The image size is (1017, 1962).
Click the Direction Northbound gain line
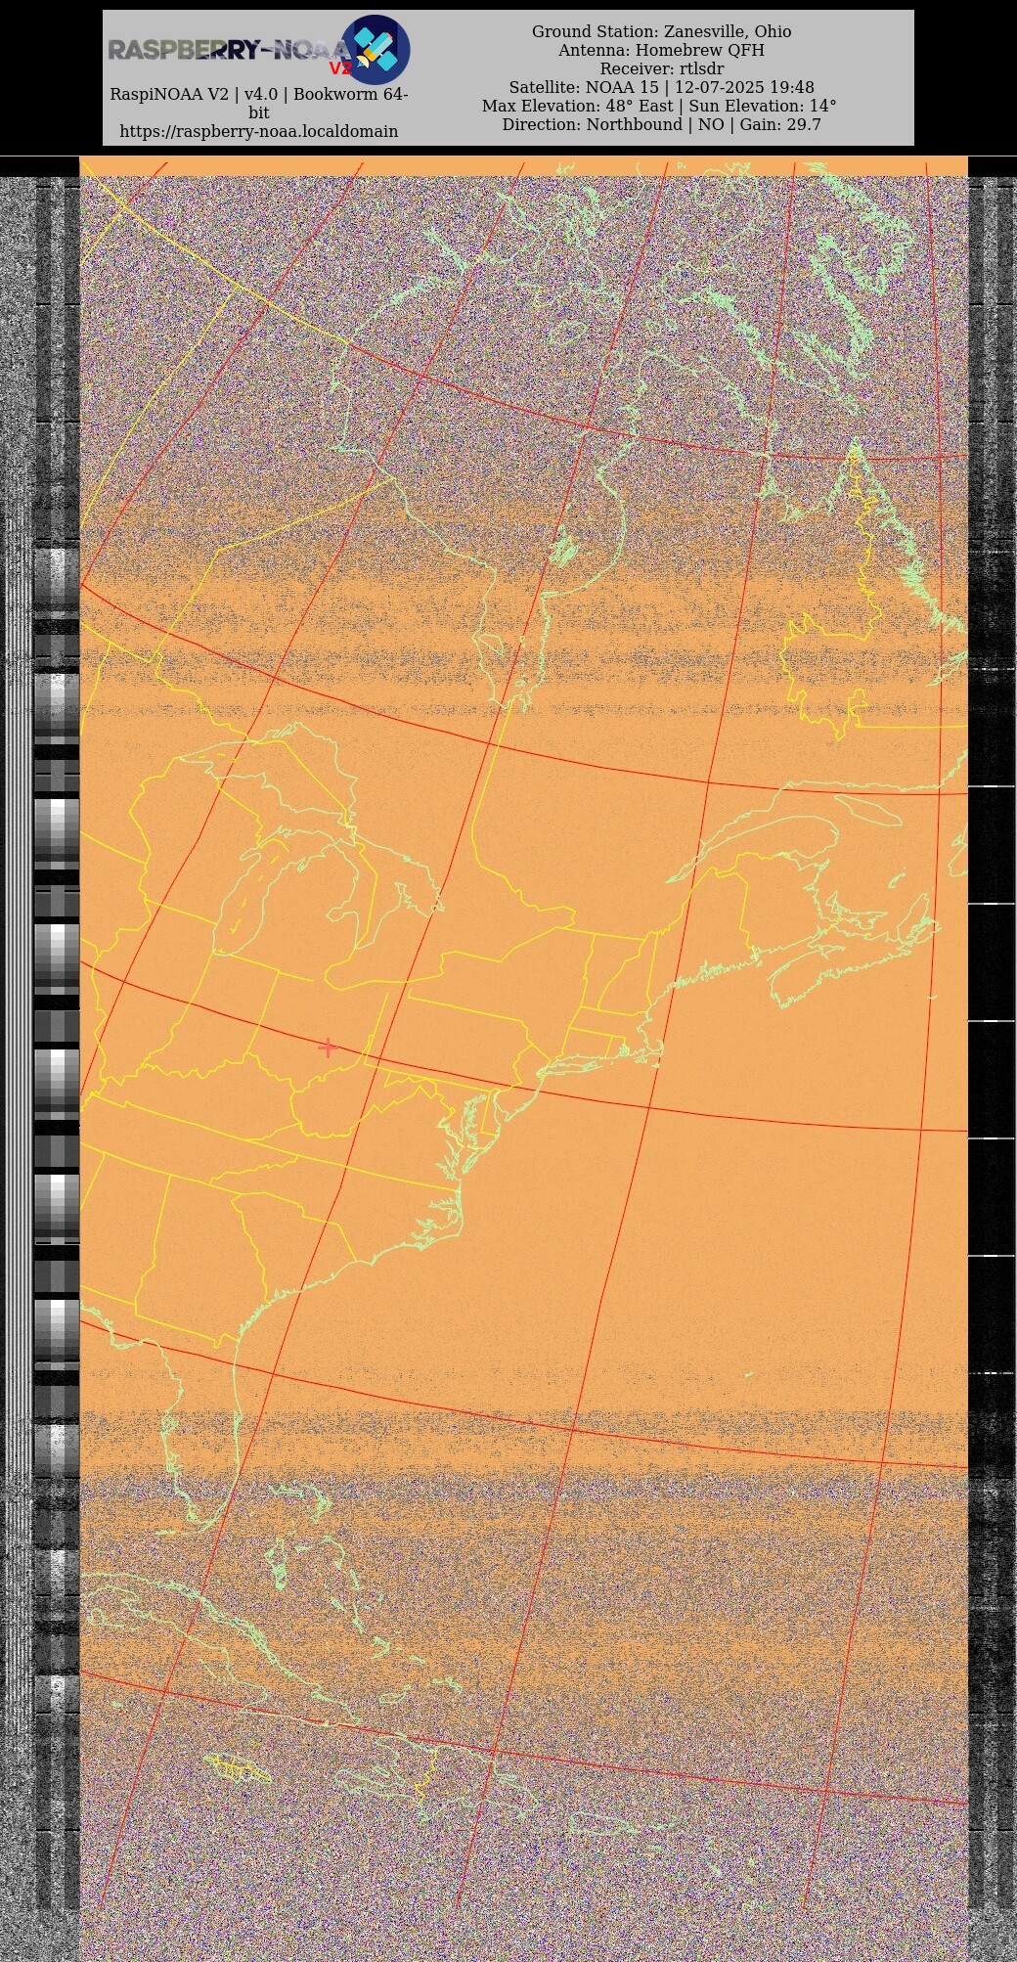[x=661, y=125]
